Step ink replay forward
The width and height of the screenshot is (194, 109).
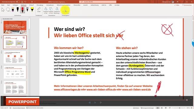pyautogui.click(x=101, y=103)
